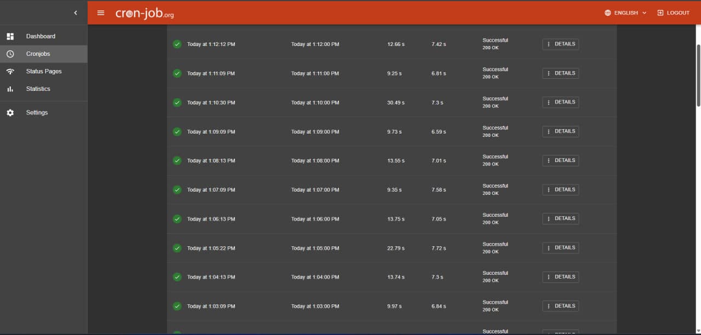This screenshot has width=701, height=335.
Task: Open Settings in the sidebar
Action: (x=44, y=112)
